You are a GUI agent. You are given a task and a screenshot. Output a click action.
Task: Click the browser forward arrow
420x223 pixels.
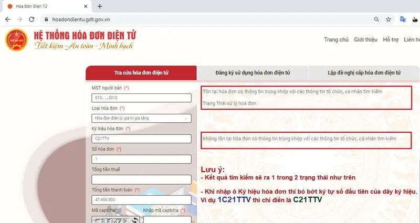click(19, 19)
